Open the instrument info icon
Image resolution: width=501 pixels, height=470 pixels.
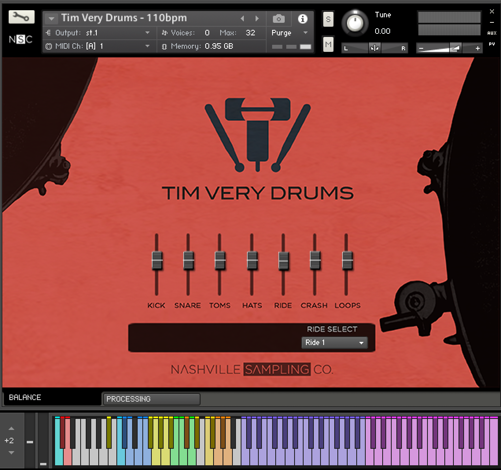tap(302, 19)
